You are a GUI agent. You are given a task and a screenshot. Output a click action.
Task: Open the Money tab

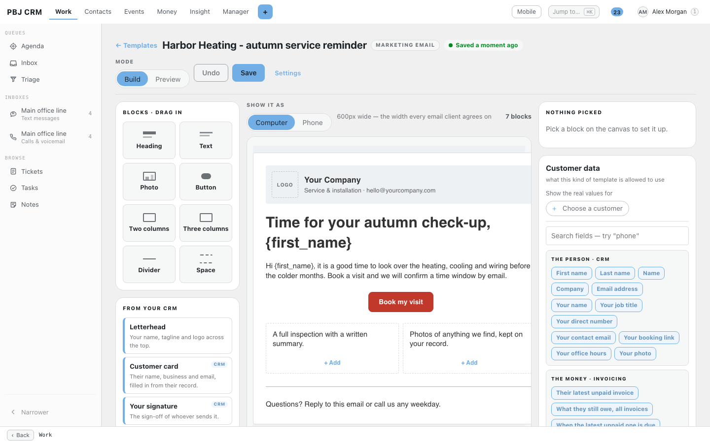click(167, 12)
